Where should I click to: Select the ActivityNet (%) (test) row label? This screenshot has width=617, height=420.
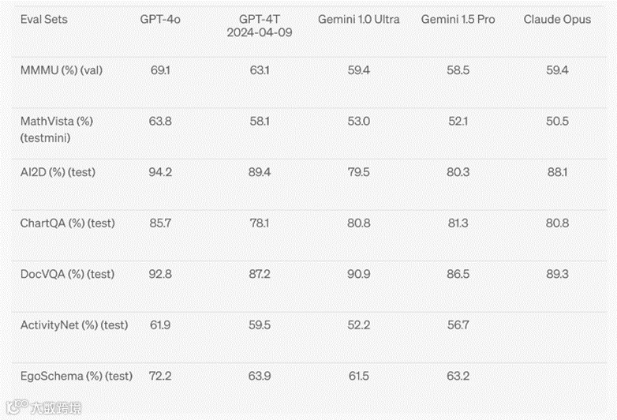pyautogui.click(x=74, y=325)
